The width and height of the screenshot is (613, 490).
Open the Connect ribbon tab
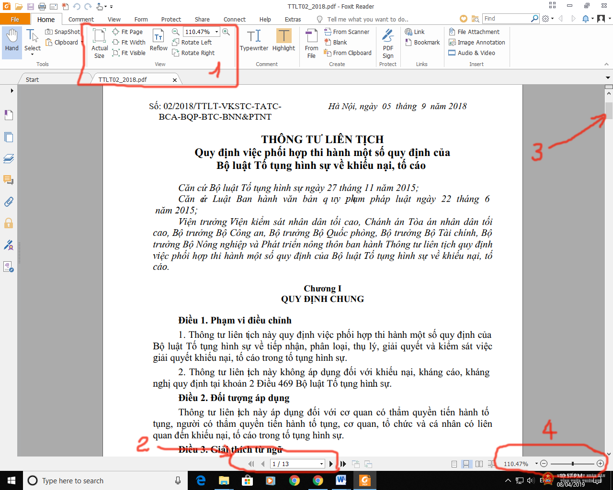(235, 19)
